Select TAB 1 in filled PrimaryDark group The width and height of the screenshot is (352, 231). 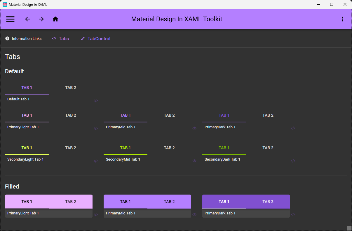tap(224, 202)
